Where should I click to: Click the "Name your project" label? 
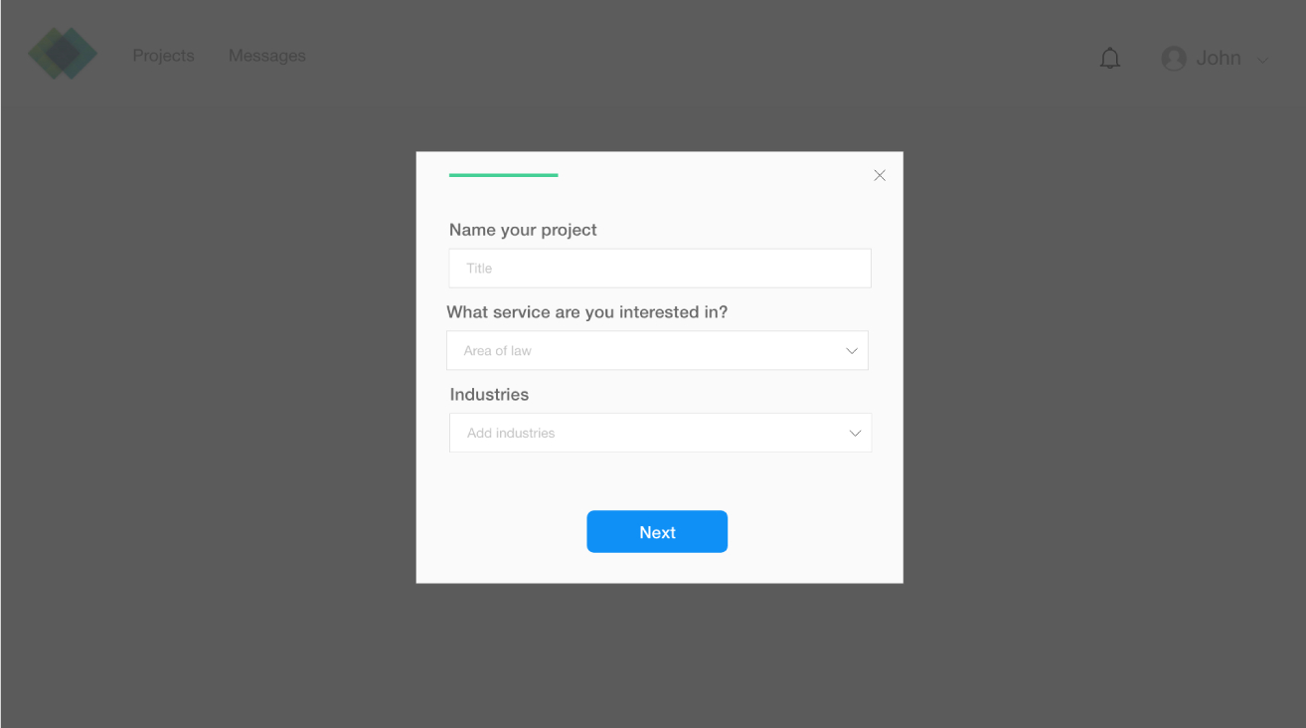[523, 230]
